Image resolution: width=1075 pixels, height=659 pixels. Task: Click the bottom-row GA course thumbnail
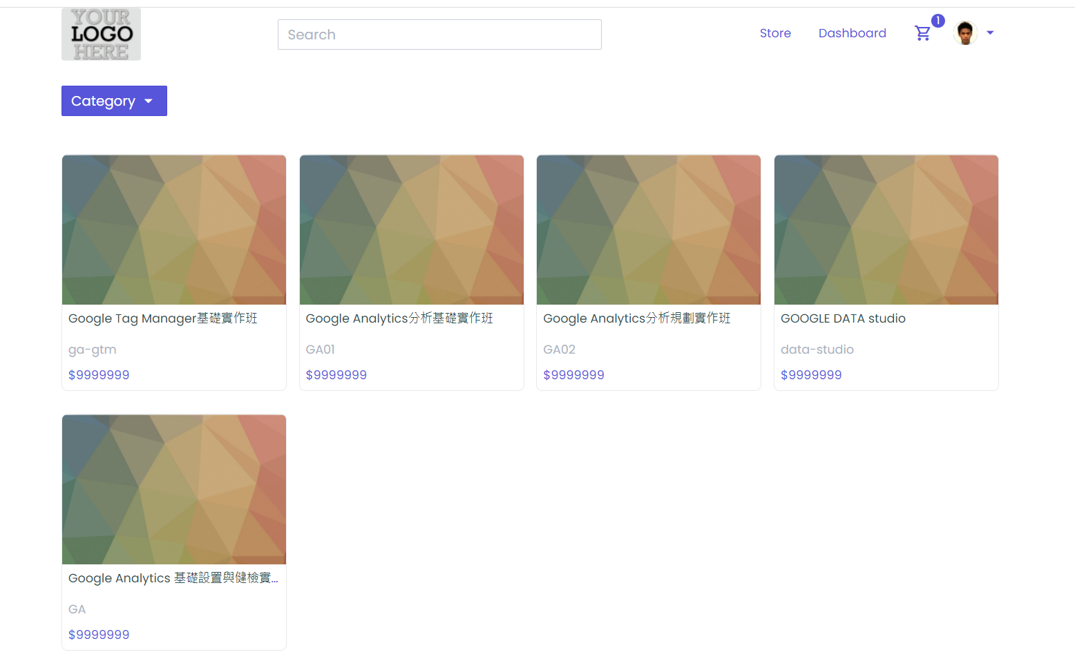(174, 490)
